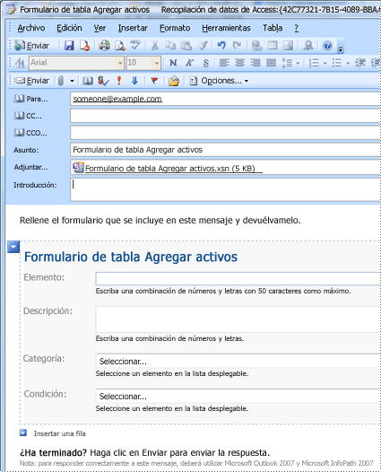Screen dimensions: 381x472
Task: Open the Help question mark icon
Action: pos(327,46)
